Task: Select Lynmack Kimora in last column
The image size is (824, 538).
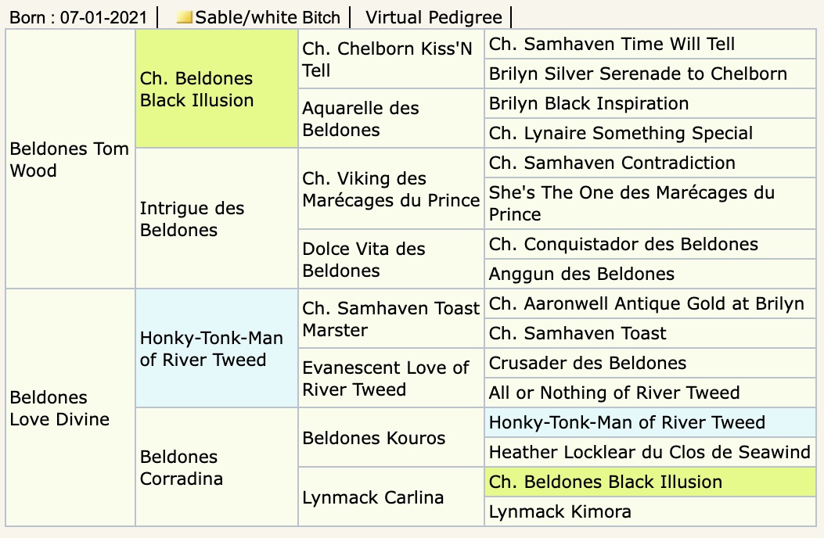Action: [x=560, y=511]
